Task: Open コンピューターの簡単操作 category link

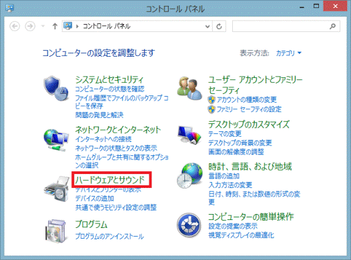Action: (251, 217)
